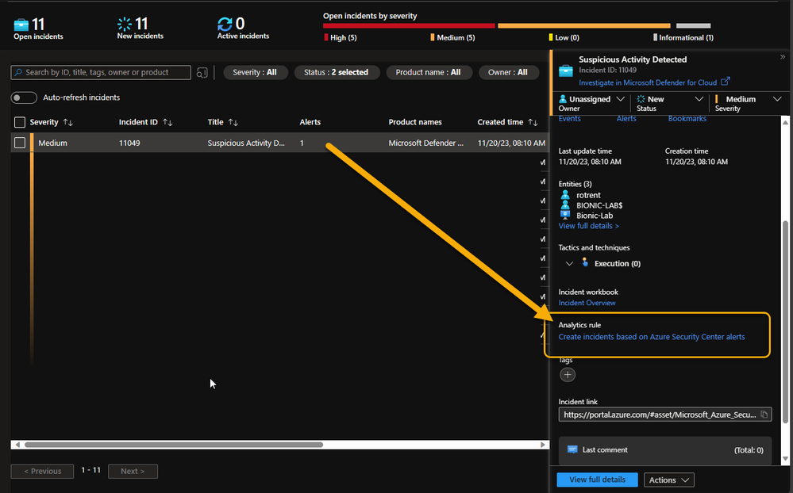Open external link icon for Defender for Cloud
This screenshot has height=493, width=793.
(726, 82)
